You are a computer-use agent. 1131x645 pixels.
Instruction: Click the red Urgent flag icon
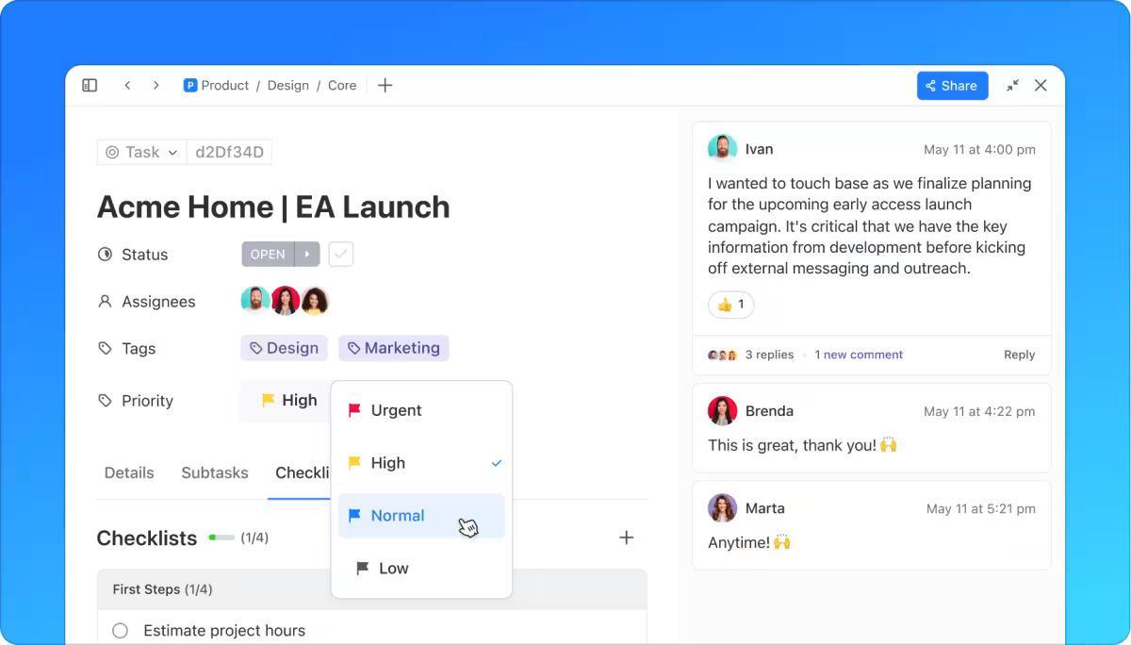pyautogui.click(x=354, y=410)
